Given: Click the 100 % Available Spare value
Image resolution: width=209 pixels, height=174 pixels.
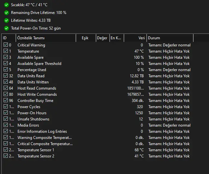Looking at the screenshot, I should coord(139,57).
